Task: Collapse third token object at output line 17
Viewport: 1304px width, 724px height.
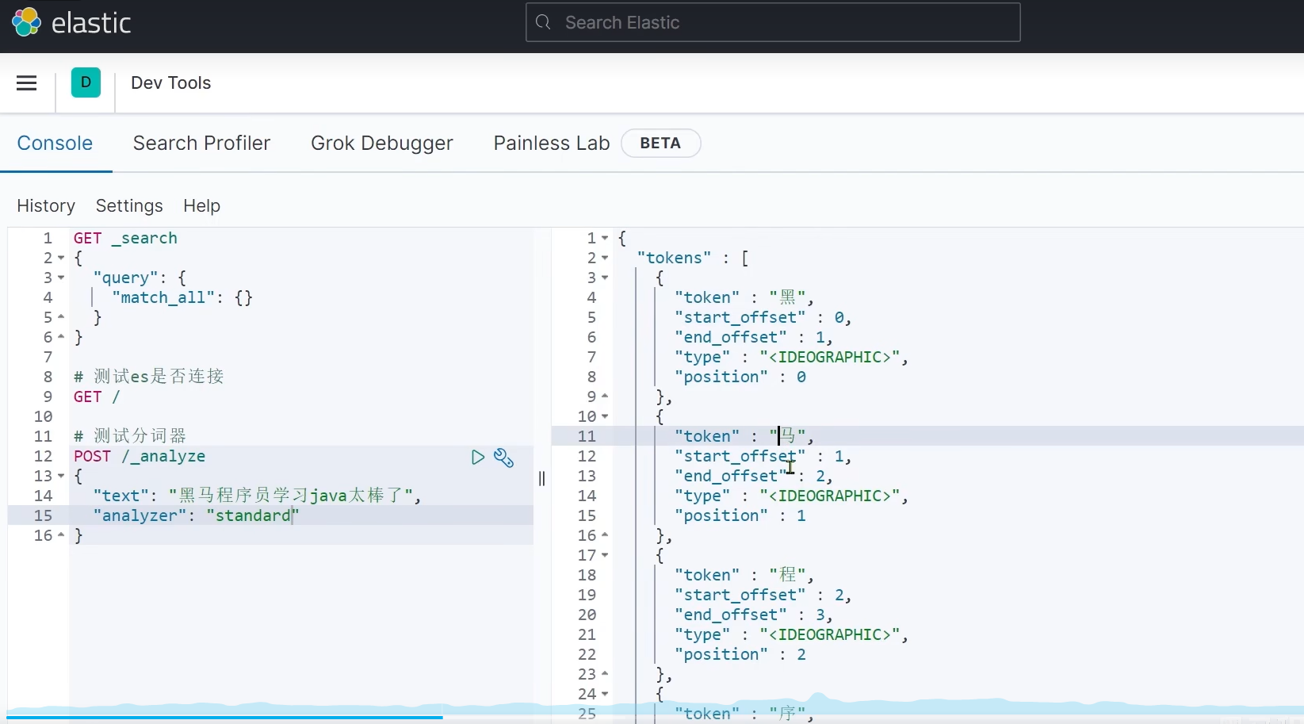Action: coord(605,556)
